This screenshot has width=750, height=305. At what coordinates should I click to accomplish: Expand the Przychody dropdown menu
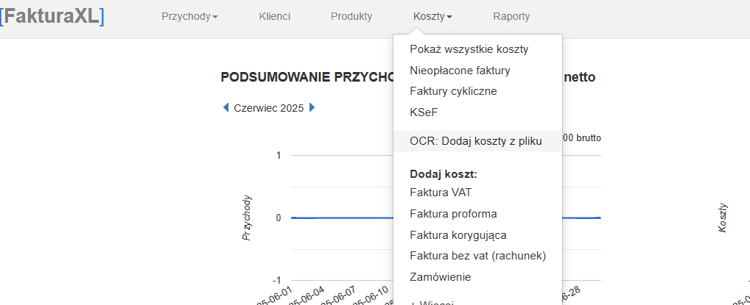pos(189,16)
